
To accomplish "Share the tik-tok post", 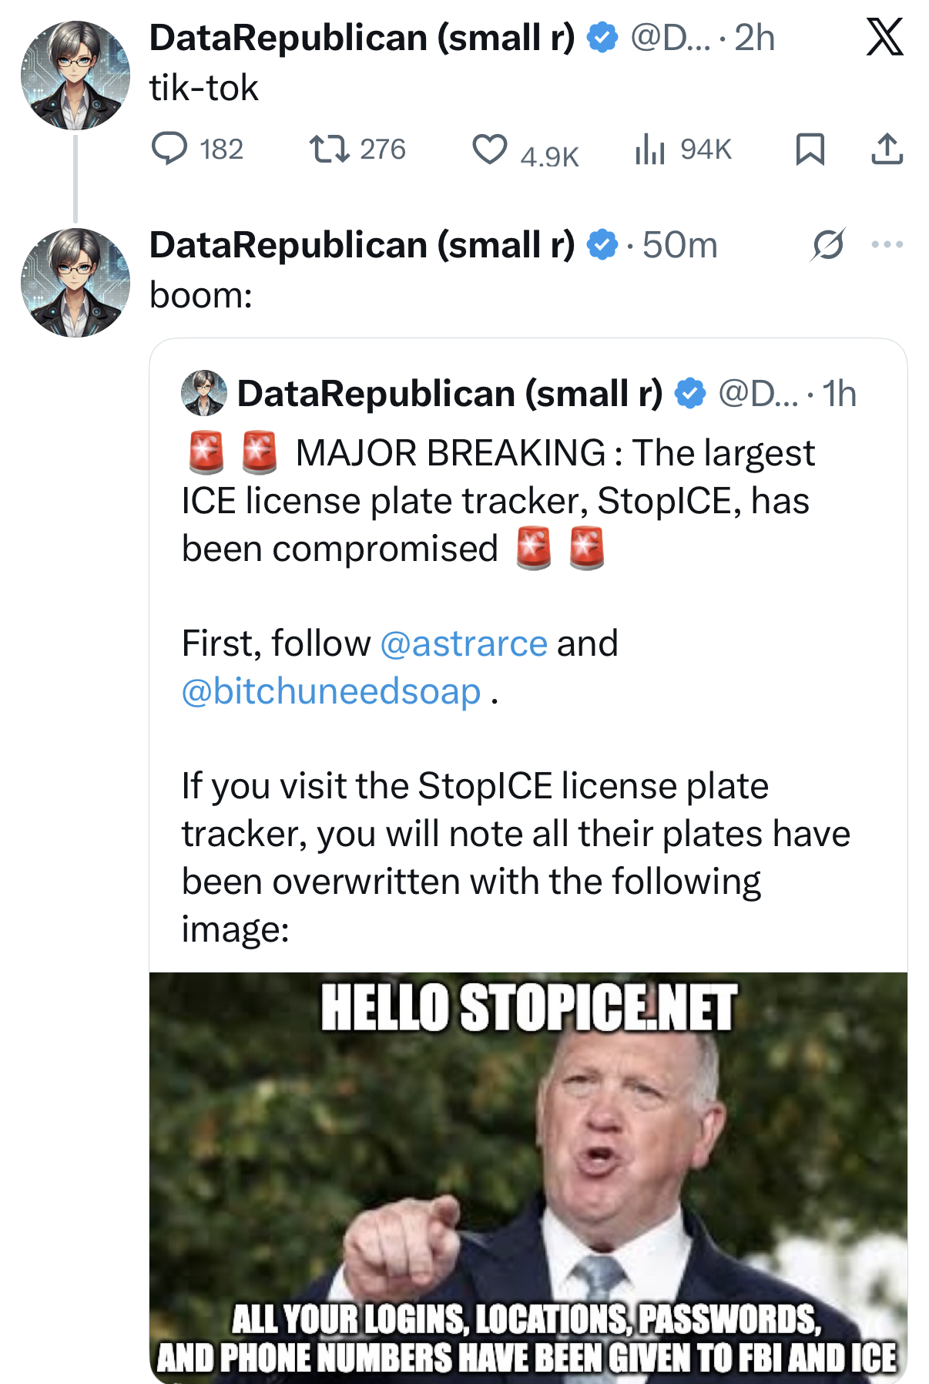I will [x=887, y=149].
